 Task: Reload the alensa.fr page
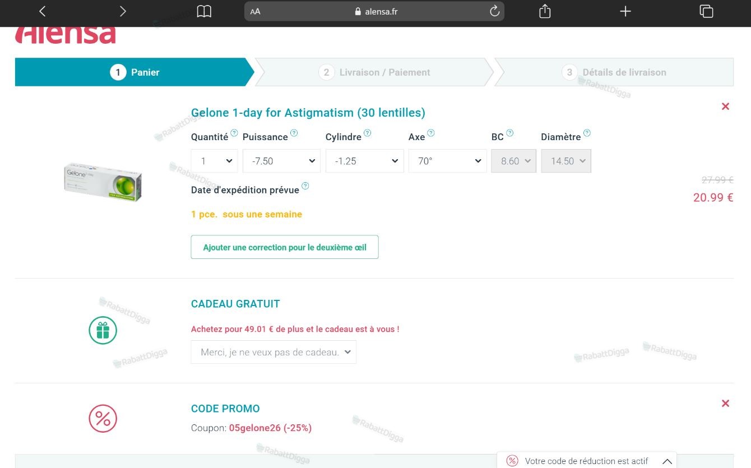494,11
